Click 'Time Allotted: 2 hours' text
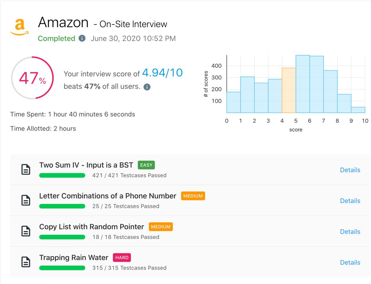Screen dimensions: 371x284 (43, 129)
